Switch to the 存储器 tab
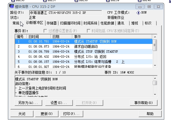This screenshot has width=171, height=123. pos(51,23)
